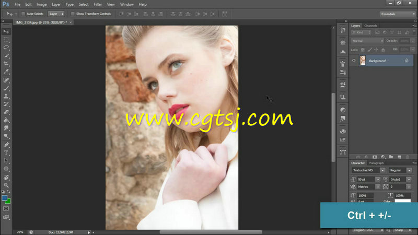Select the Clone Stamp tool
The height and width of the screenshot is (235, 418).
point(6,96)
